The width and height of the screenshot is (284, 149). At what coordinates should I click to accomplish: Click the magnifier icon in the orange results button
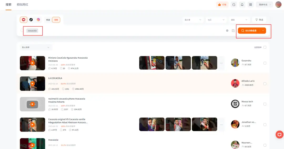[x=243, y=30]
